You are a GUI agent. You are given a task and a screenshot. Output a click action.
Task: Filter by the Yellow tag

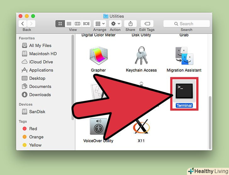pyautogui.click(x=32, y=145)
